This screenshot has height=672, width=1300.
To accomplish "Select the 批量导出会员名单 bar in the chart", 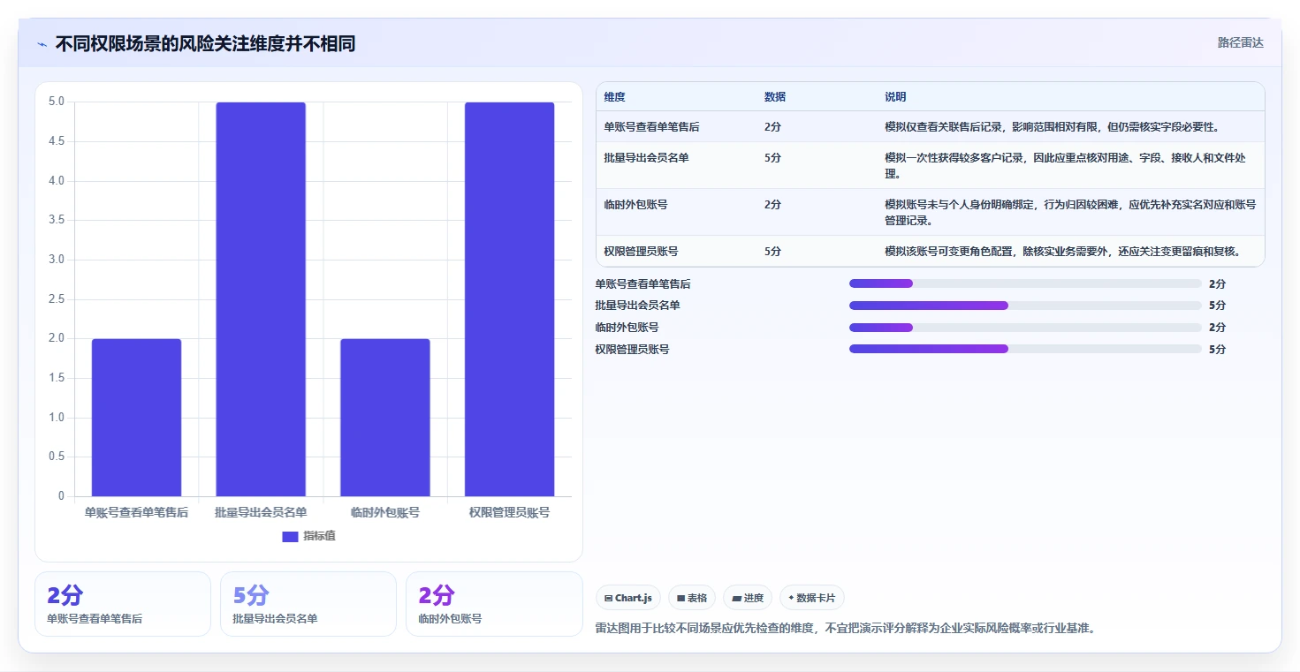I will pos(261,299).
